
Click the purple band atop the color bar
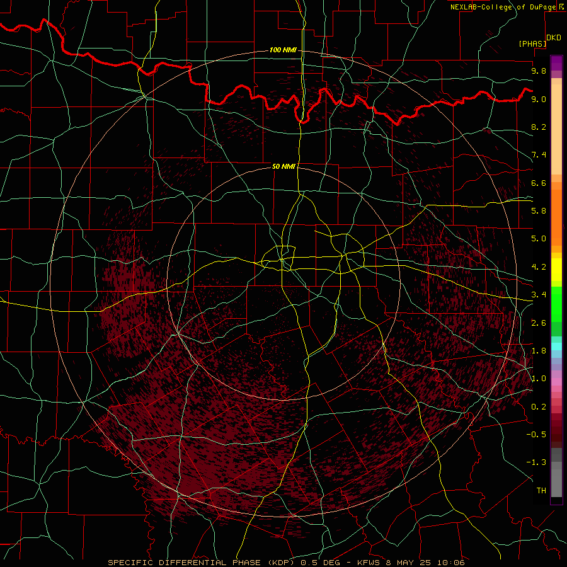tap(556, 63)
